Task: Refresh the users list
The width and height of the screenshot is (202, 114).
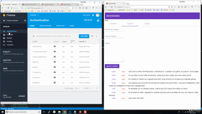Action: coord(92,36)
